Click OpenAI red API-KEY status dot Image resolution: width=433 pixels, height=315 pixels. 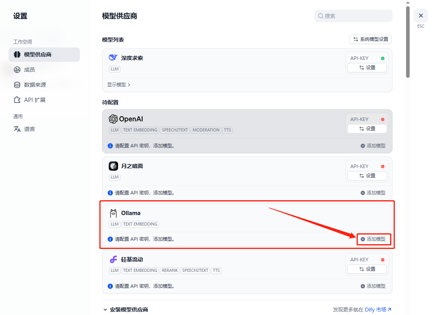tap(382, 119)
